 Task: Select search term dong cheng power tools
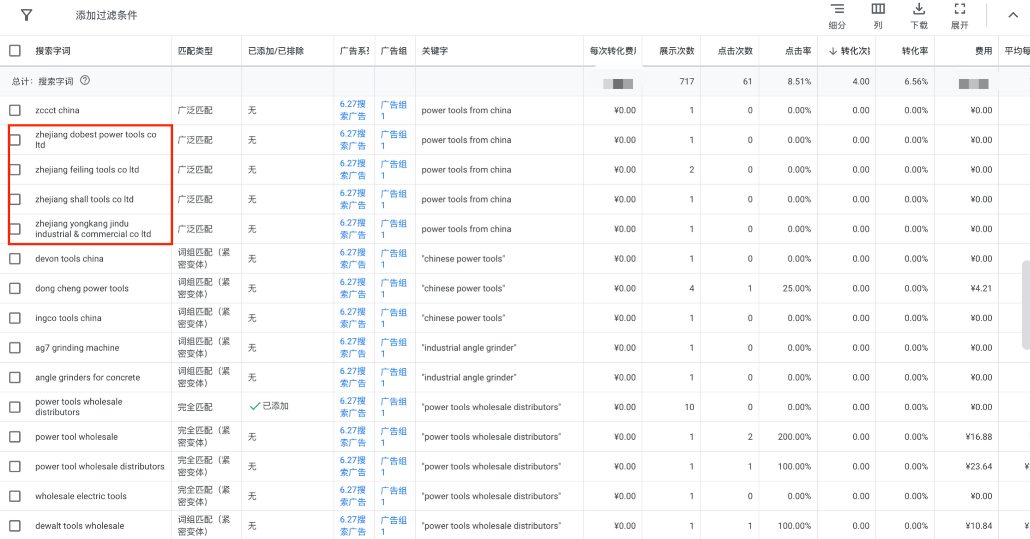[82, 288]
